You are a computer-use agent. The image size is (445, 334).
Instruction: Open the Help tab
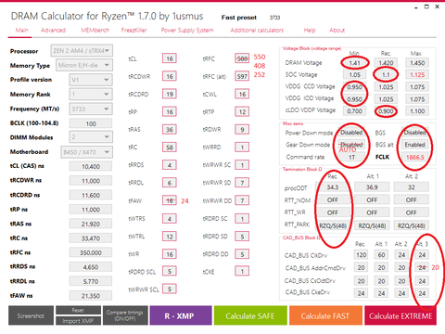pos(310,30)
